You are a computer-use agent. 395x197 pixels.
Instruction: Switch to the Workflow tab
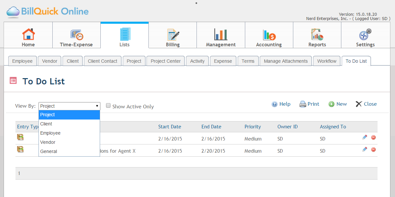pos(327,61)
